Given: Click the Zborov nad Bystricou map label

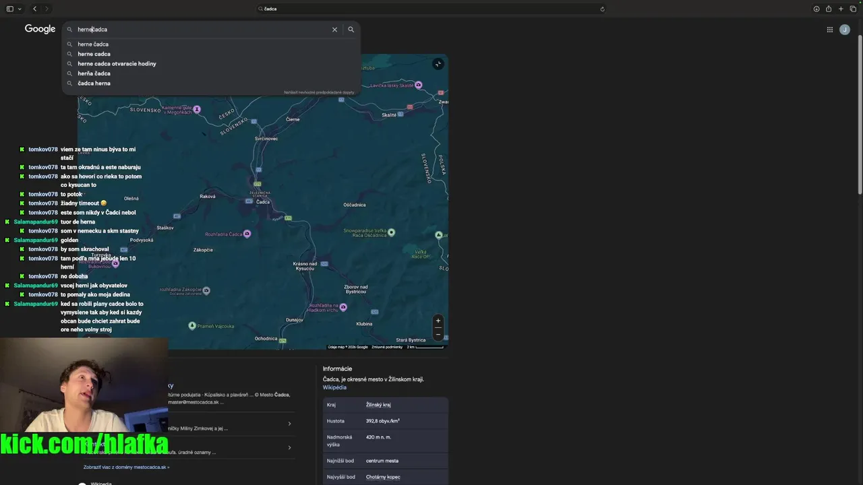Looking at the screenshot, I should pyautogui.click(x=356, y=290).
